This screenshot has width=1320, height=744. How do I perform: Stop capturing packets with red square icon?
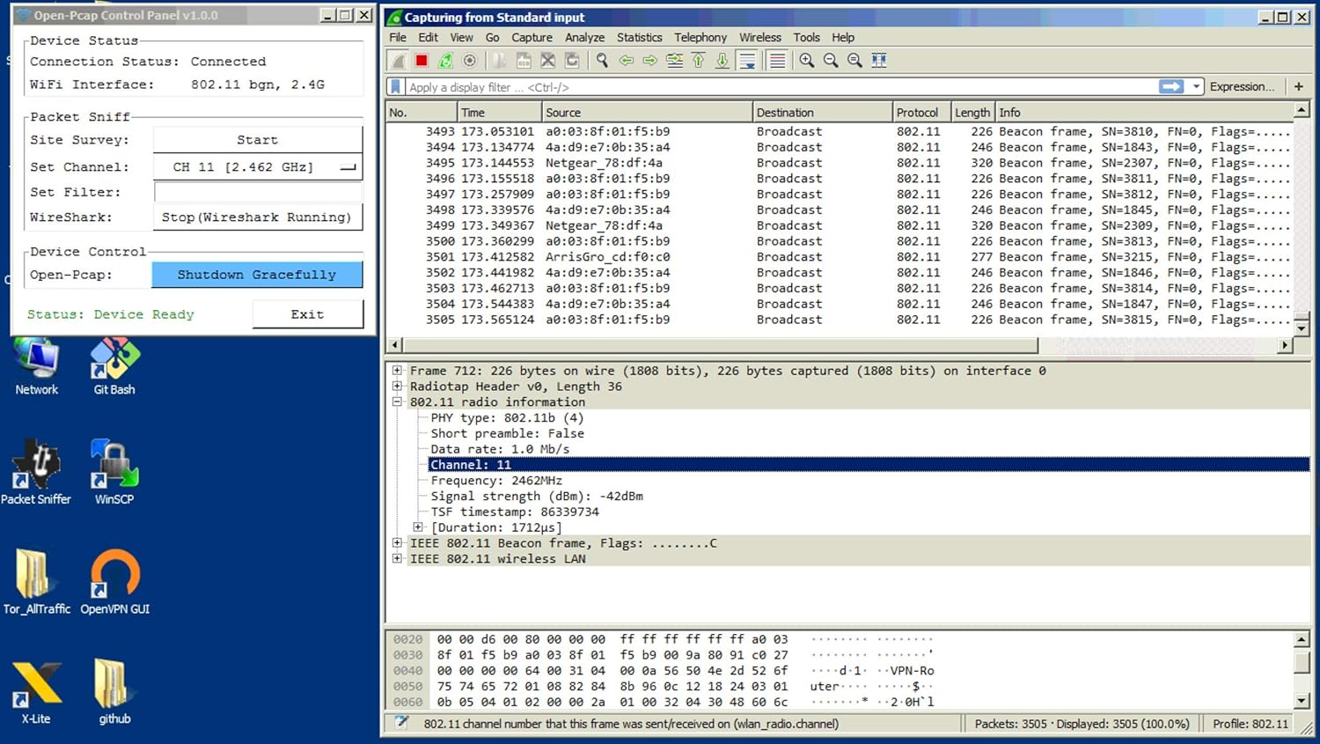tap(422, 61)
